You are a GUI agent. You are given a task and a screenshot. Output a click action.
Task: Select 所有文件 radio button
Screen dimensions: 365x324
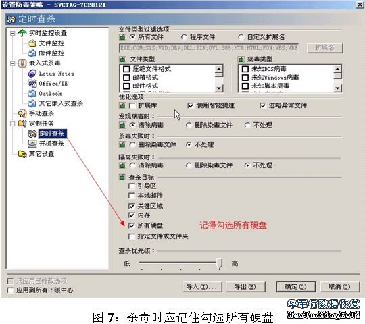(x=132, y=37)
